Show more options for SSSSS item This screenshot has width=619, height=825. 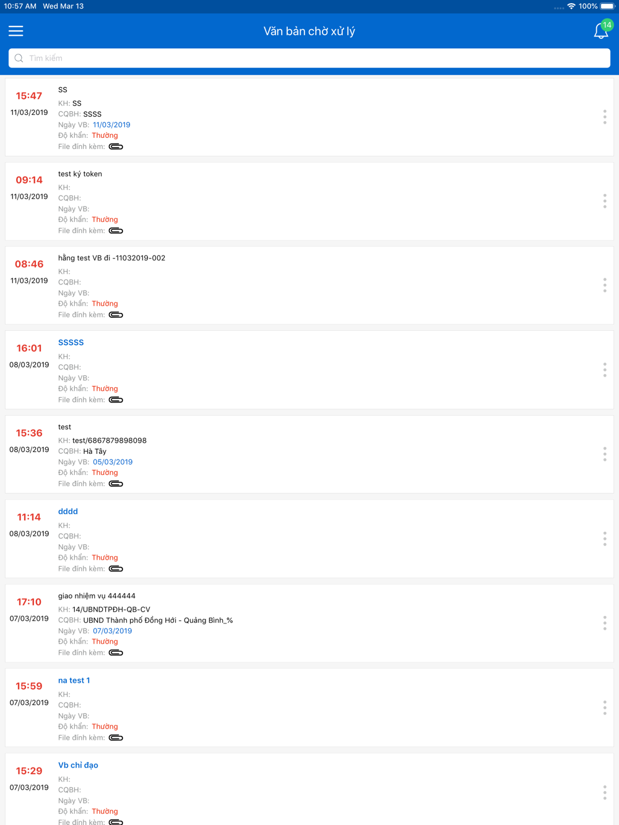605,370
